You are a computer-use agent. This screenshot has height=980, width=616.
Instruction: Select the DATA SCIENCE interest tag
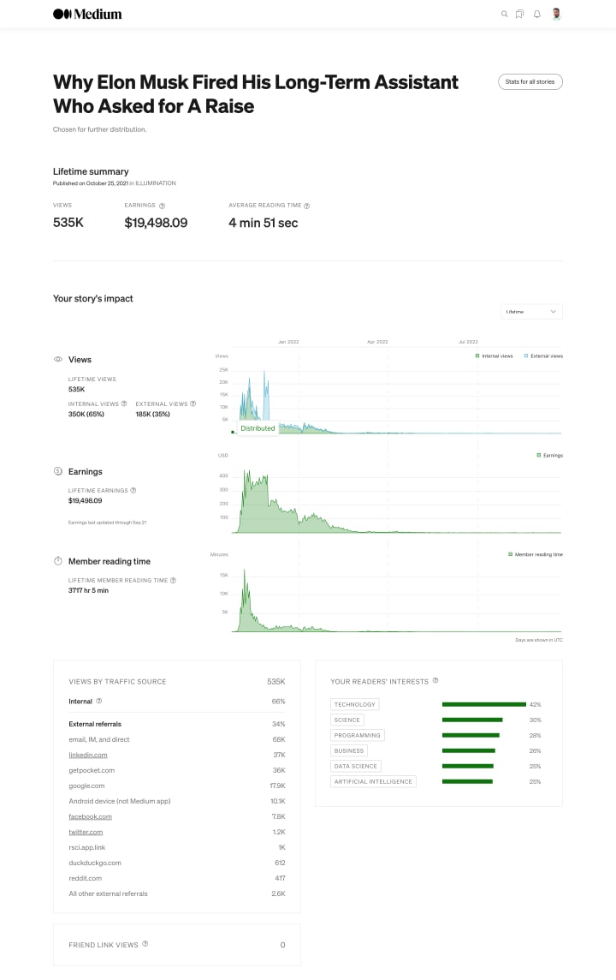tap(356, 766)
